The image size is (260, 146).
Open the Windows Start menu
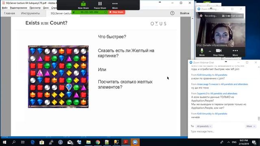pyautogui.click(x=4, y=142)
